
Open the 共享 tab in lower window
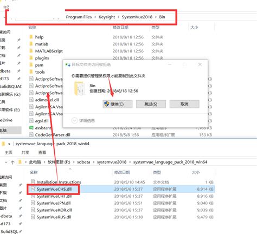click(x=25, y=152)
